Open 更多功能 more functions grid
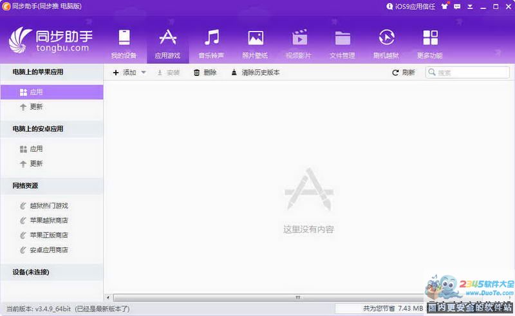Viewport: 515px width, 316px height. pyautogui.click(x=430, y=43)
